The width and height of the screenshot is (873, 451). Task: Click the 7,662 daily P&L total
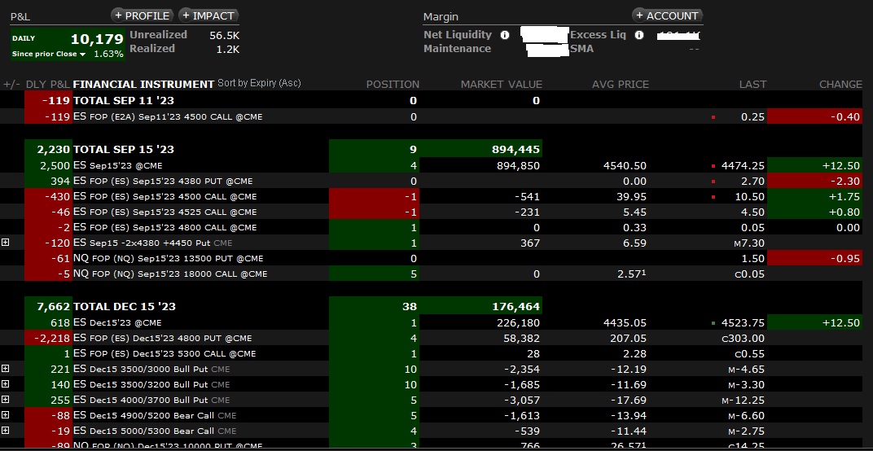point(48,306)
